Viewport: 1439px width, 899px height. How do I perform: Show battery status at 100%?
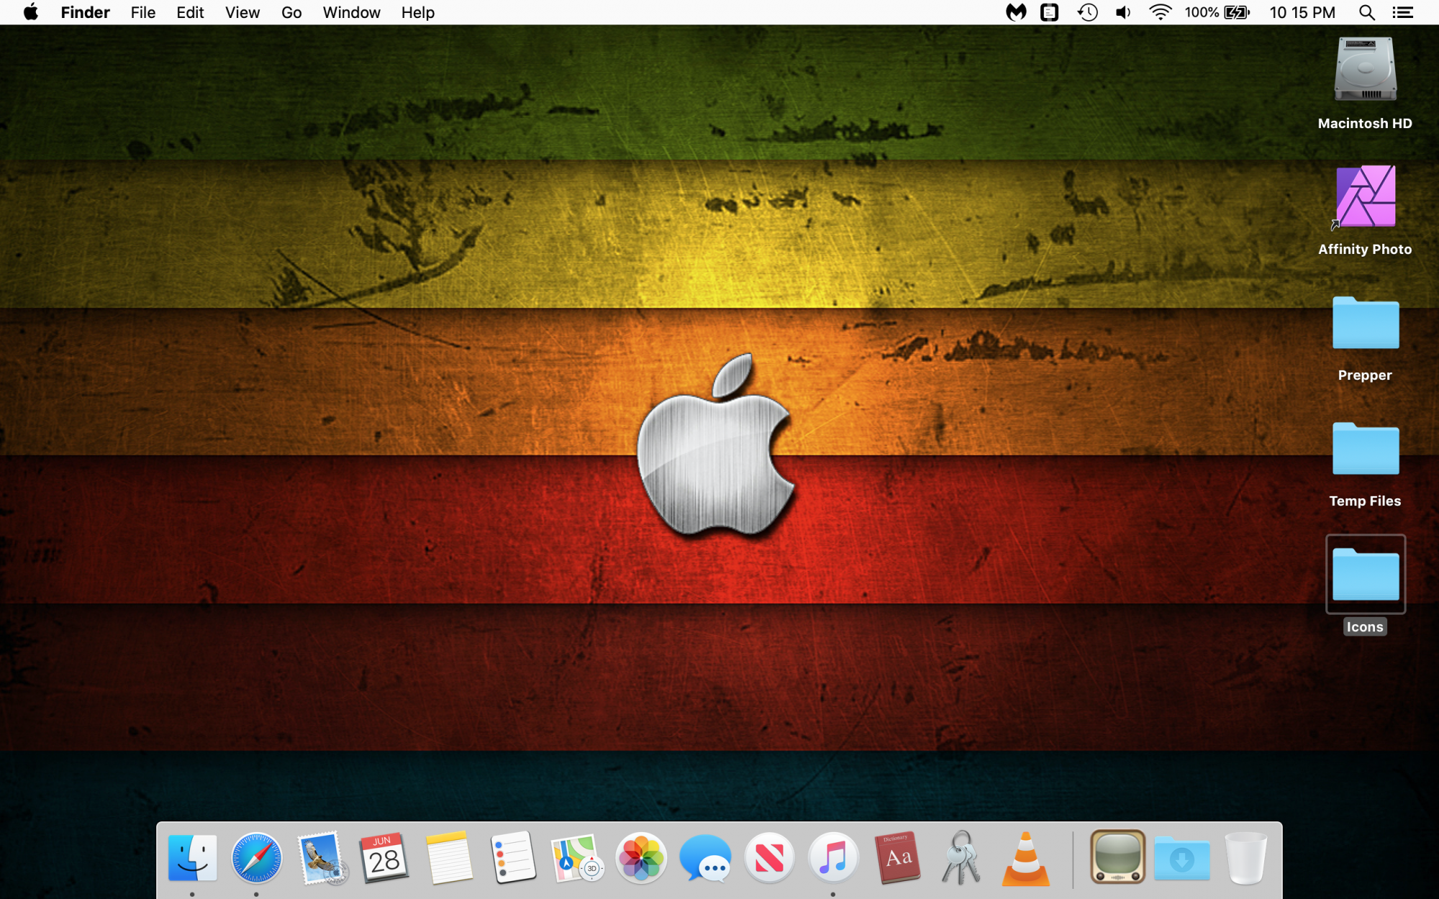click(x=1217, y=12)
